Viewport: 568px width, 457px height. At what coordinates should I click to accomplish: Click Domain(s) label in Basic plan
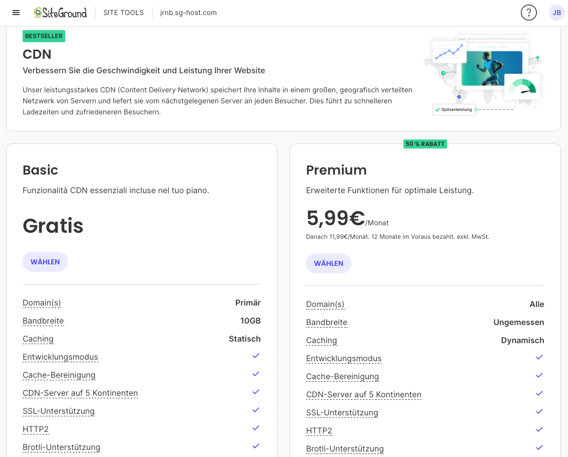[x=42, y=303]
